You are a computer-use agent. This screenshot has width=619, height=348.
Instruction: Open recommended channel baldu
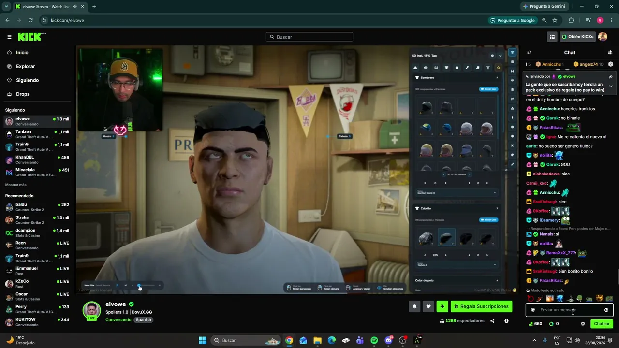click(38, 207)
